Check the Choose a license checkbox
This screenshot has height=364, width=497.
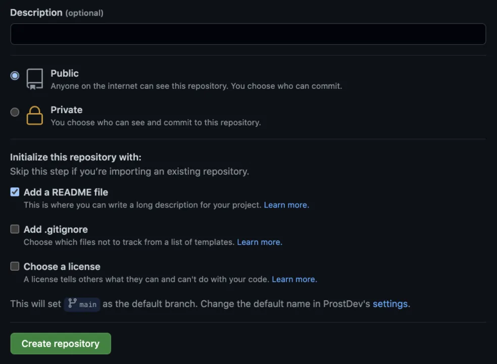(x=15, y=266)
